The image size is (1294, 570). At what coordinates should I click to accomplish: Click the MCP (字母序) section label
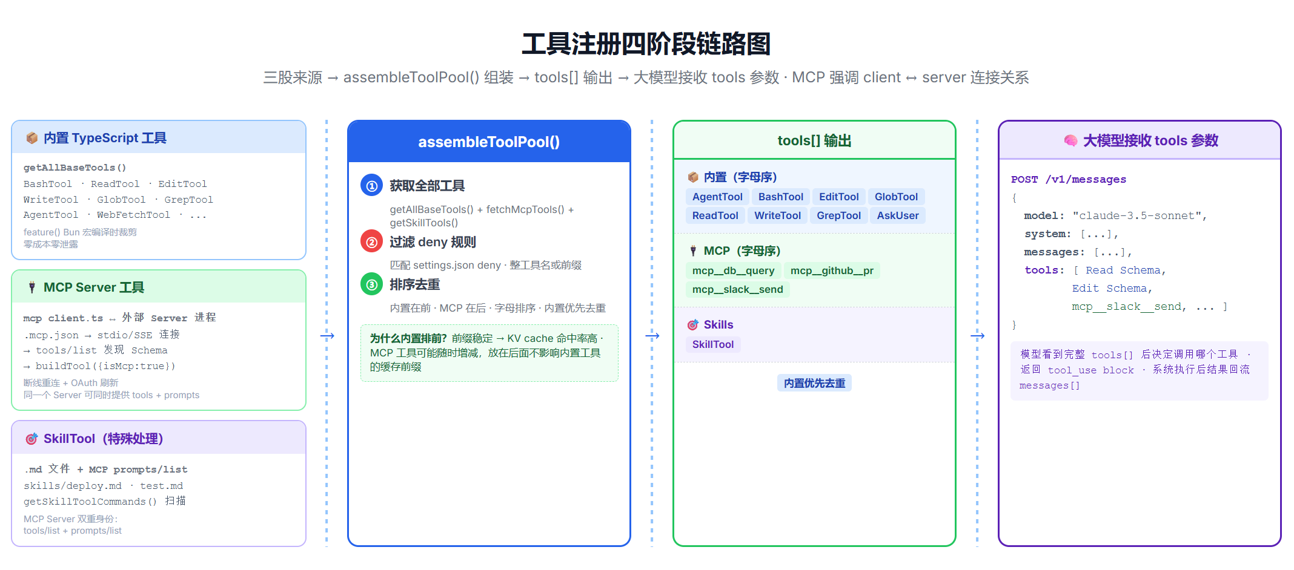click(742, 251)
